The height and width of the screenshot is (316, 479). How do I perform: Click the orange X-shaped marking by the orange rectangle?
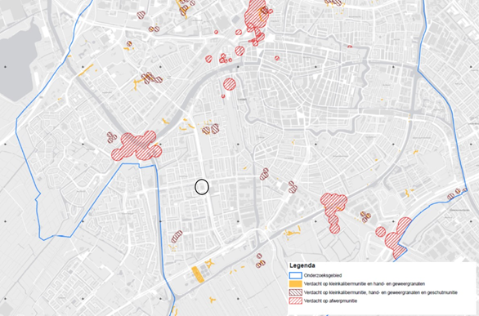[x=209, y=263]
